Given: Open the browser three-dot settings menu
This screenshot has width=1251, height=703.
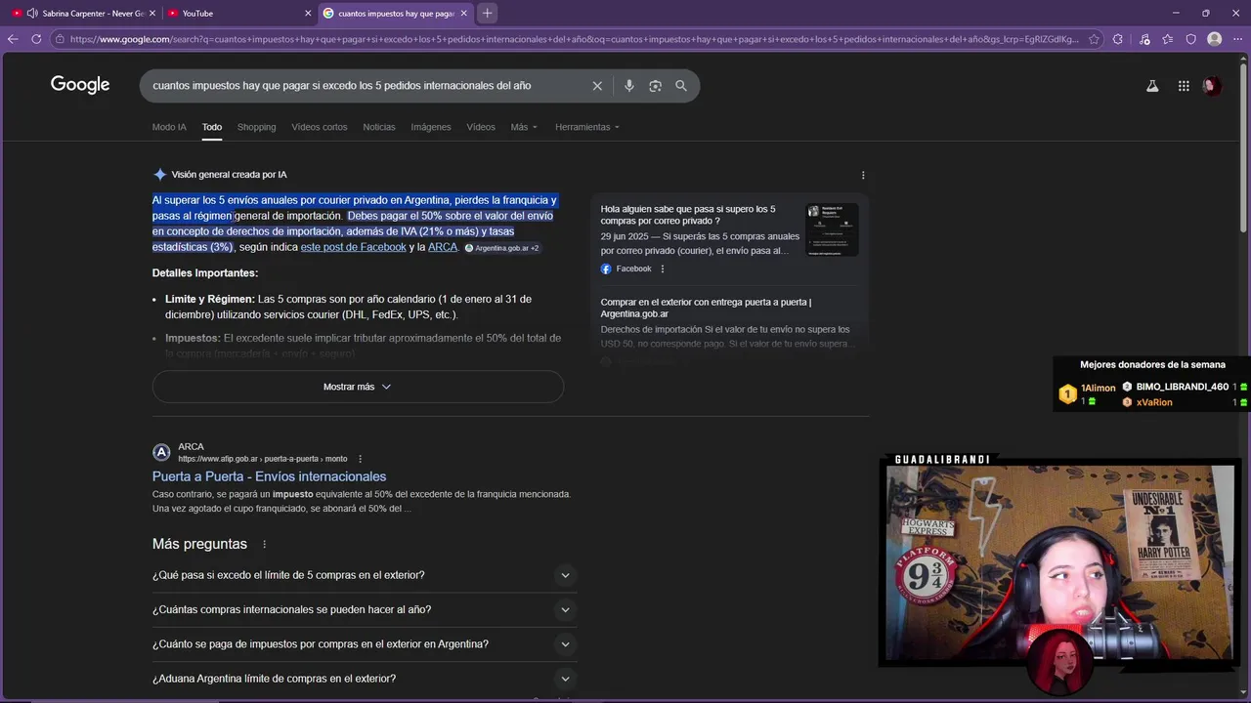Looking at the screenshot, I should point(1237,39).
